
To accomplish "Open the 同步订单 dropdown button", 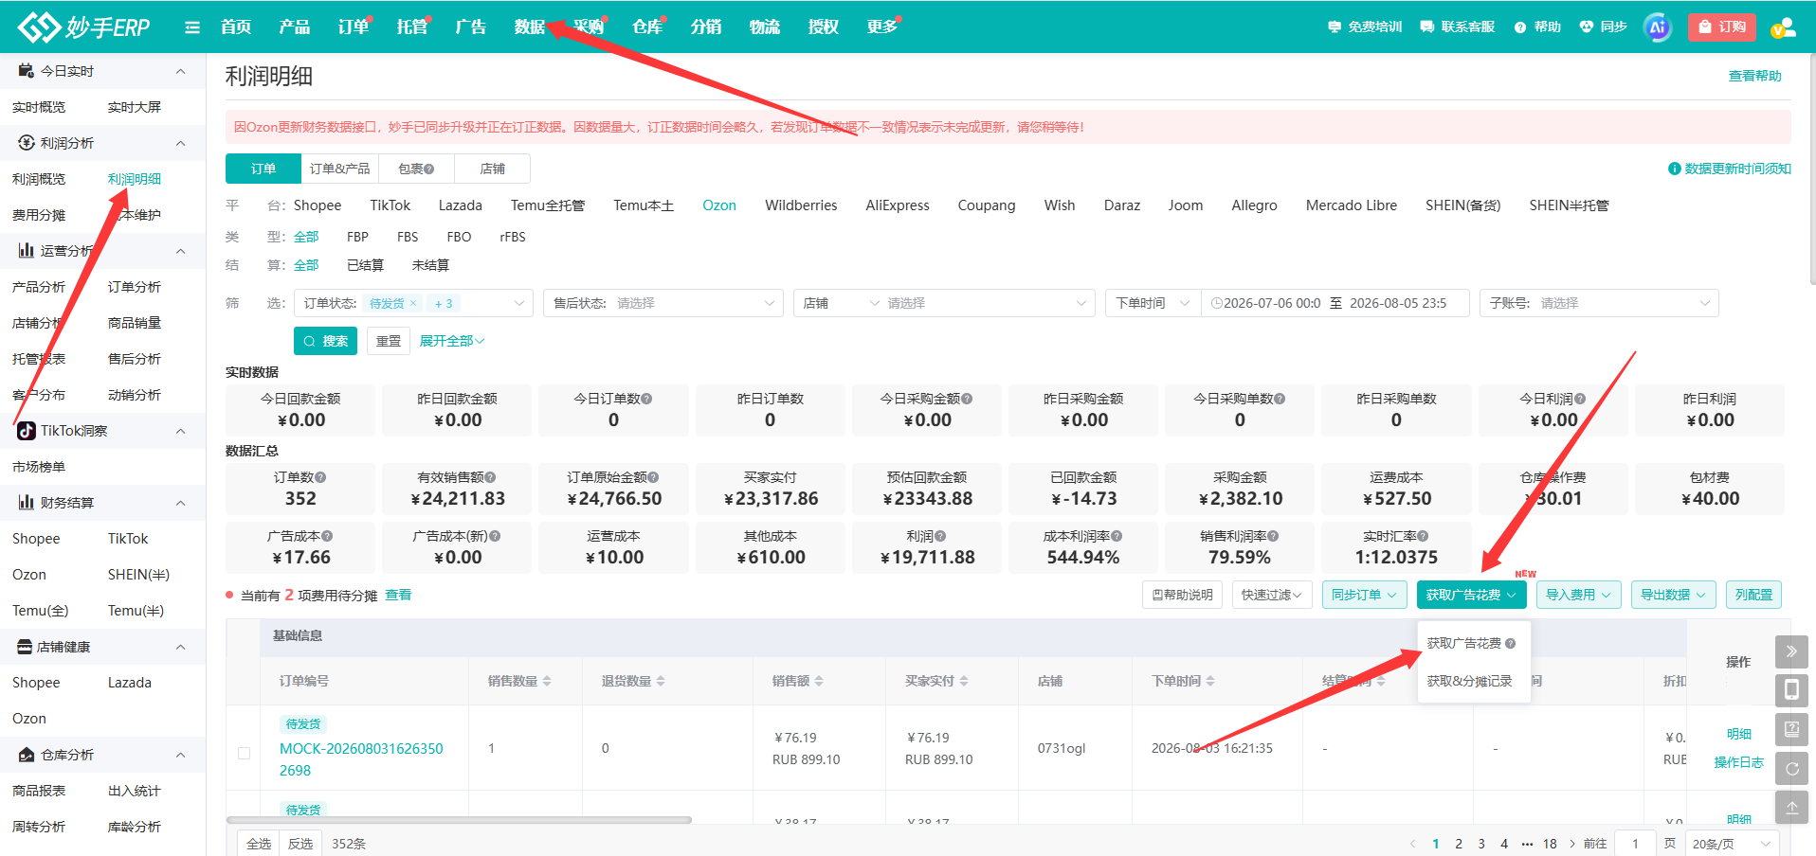I will coord(1364,595).
